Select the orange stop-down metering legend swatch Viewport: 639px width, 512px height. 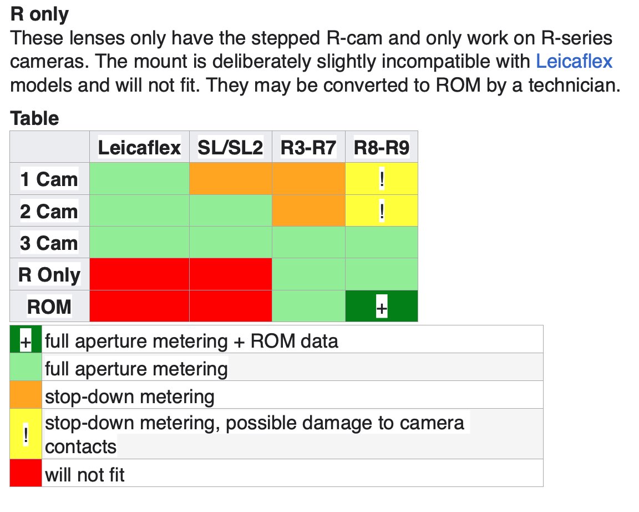coord(26,395)
